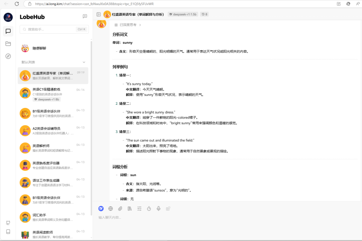
Task: Open the deepseek-r1:1.5b model tag
Action: [183, 14]
